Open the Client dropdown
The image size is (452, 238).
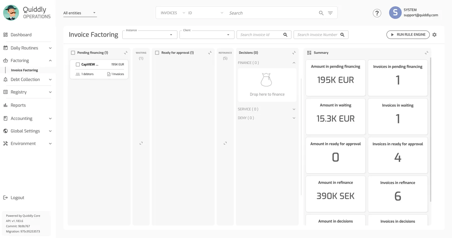207,34
